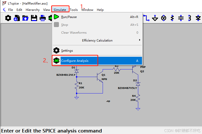
Task: Close the open Simulate menu
Action: pyautogui.click(x=60, y=10)
